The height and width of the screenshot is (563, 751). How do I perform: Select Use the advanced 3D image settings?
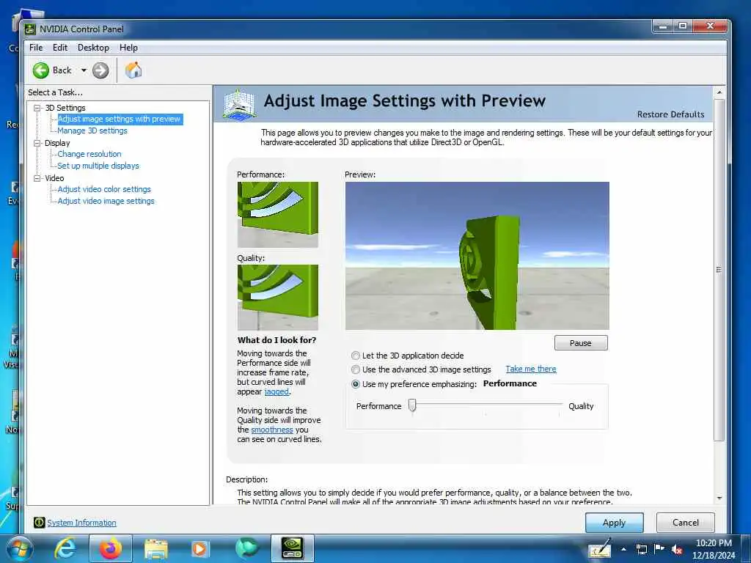(x=356, y=369)
